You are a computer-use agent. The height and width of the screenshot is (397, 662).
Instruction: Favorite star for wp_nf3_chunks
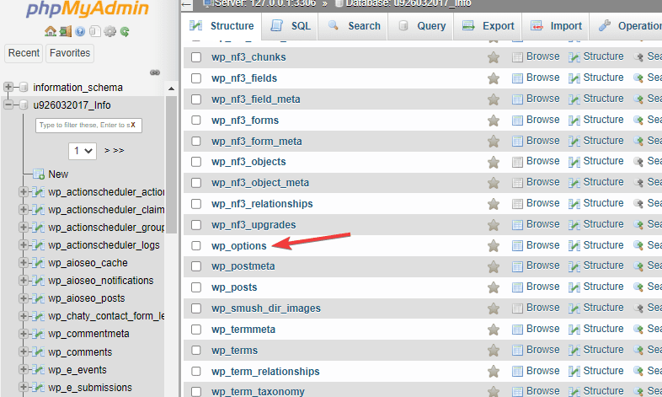pyautogui.click(x=493, y=57)
